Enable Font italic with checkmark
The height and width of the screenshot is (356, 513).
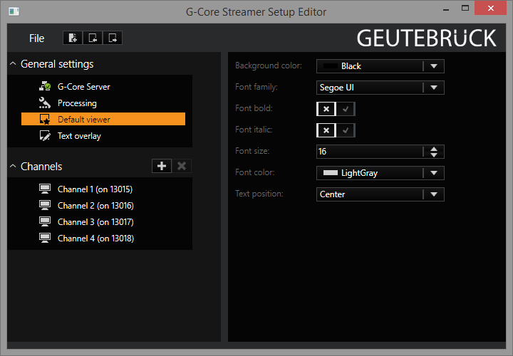(x=346, y=130)
